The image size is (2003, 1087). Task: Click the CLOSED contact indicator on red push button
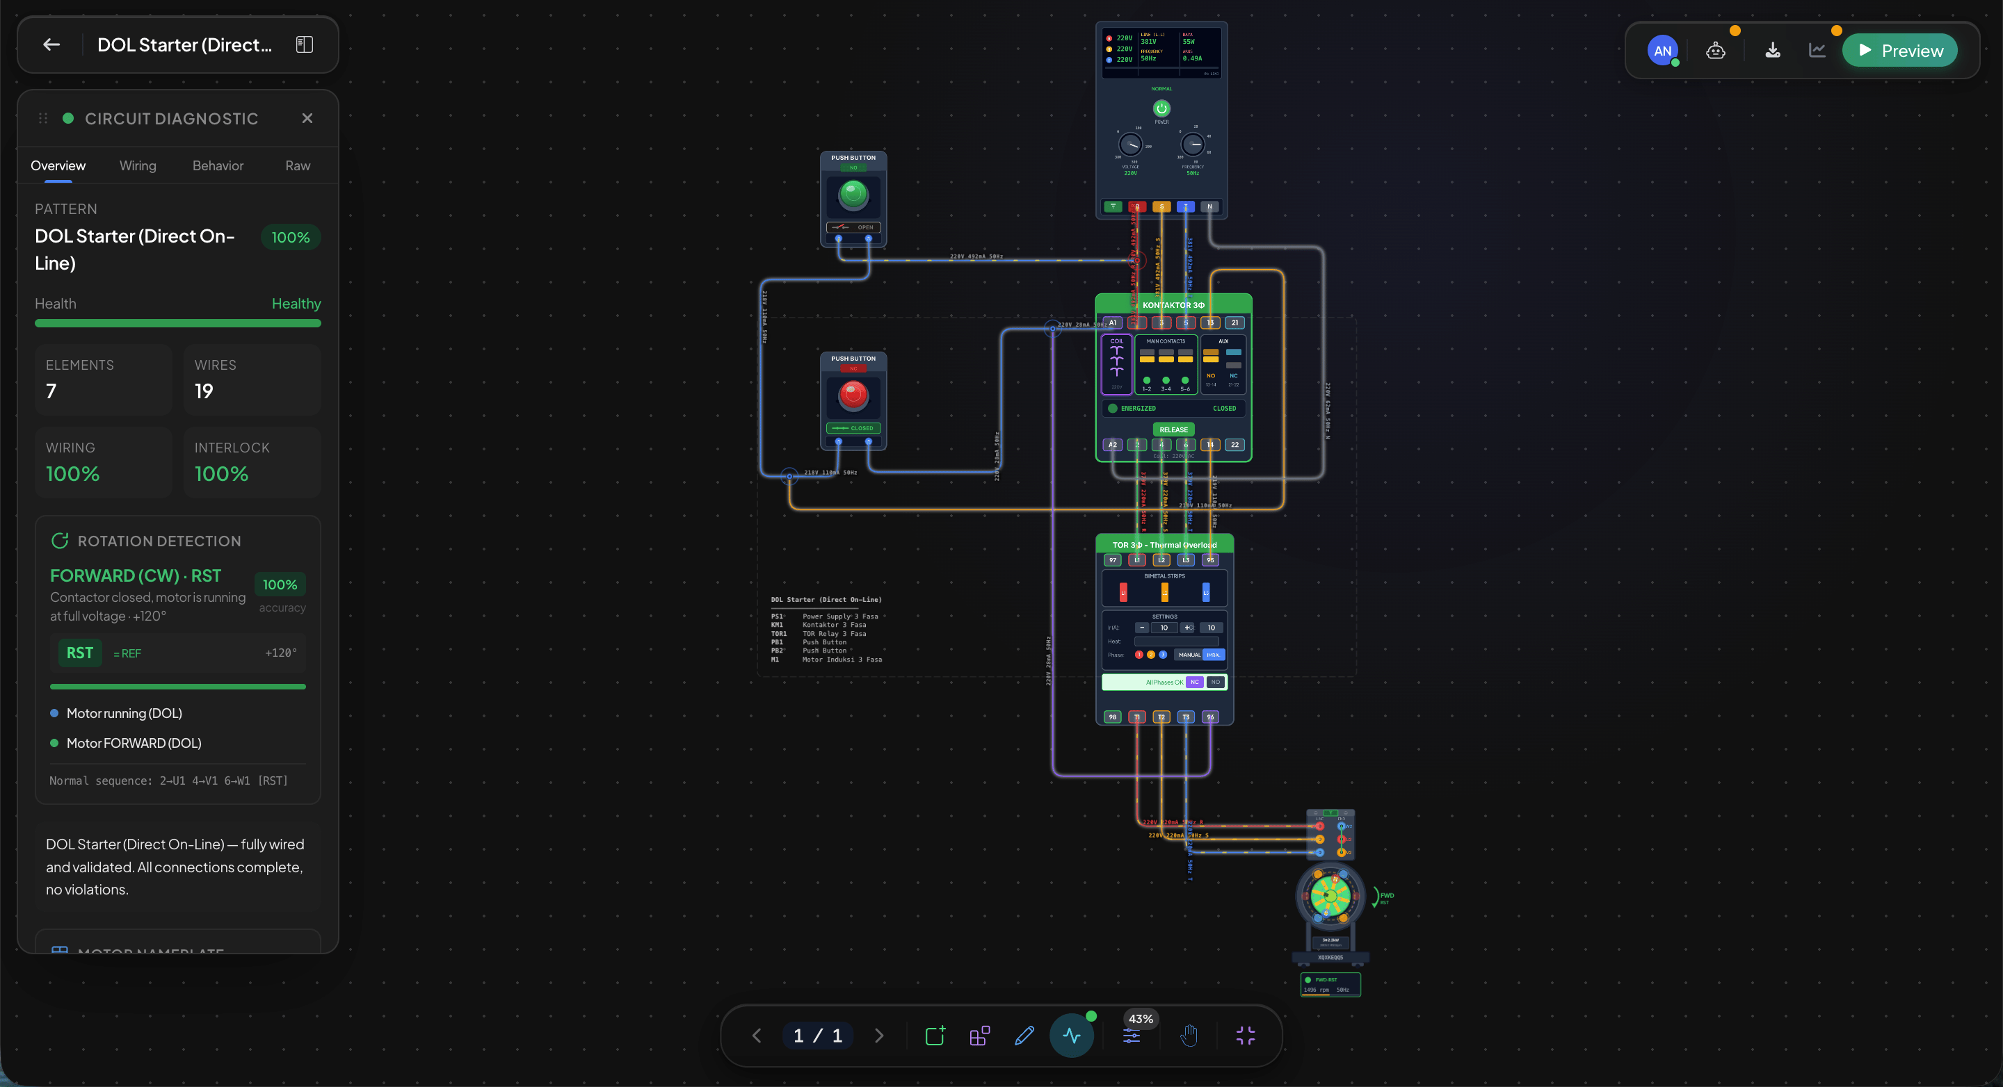(853, 428)
